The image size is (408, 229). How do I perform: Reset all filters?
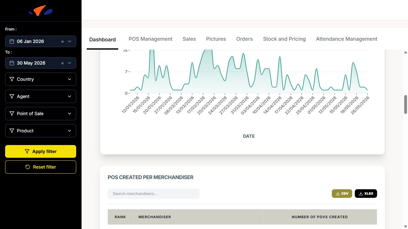[x=40, y=167]
